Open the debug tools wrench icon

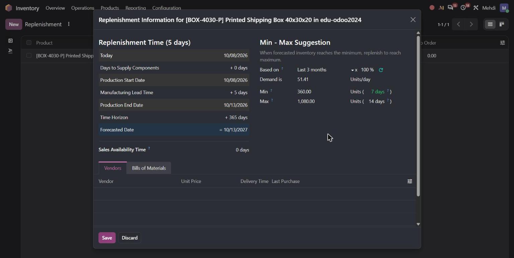pos(476,8)
